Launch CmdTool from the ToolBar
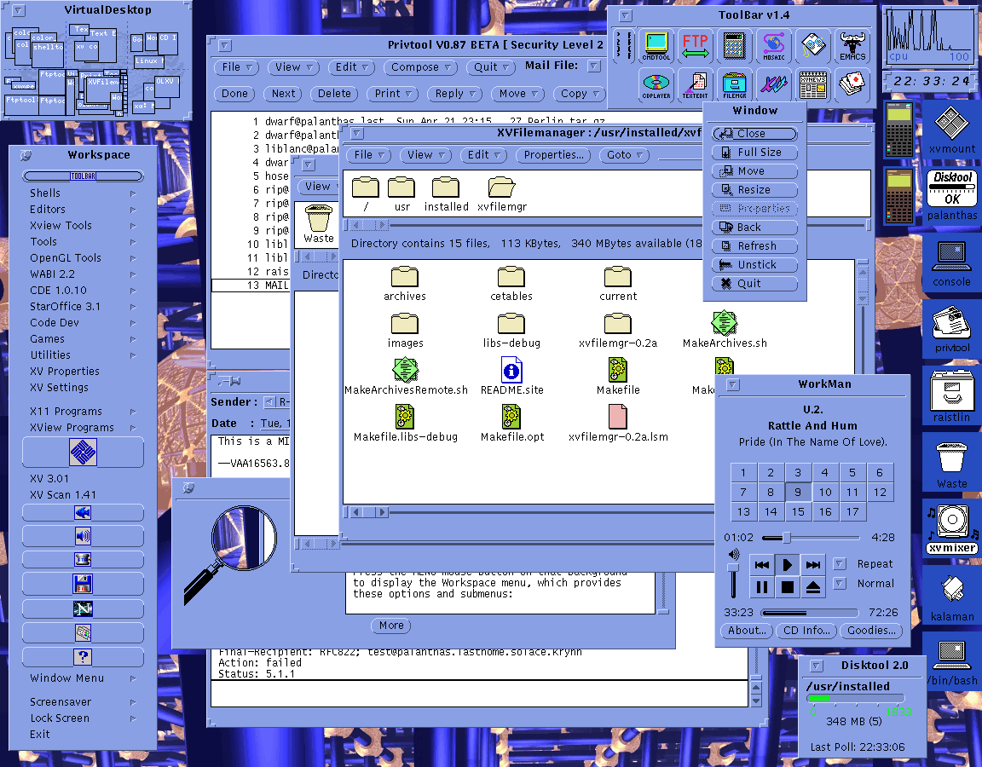Screen dimensions: 982x767 pos(656,46)
